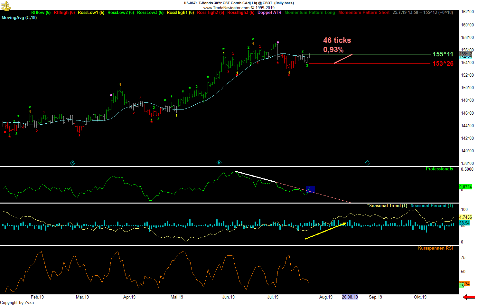The image size is (478, 305).
Task: Click the Doppel ATR indicator label
Action: tap(269, 13)
